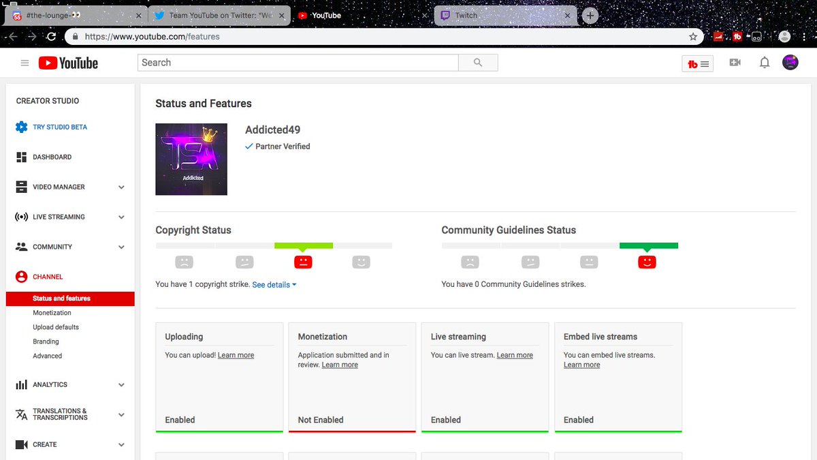Click Learn more under Uploading
The image size is (817, 460).
(236, 355)
